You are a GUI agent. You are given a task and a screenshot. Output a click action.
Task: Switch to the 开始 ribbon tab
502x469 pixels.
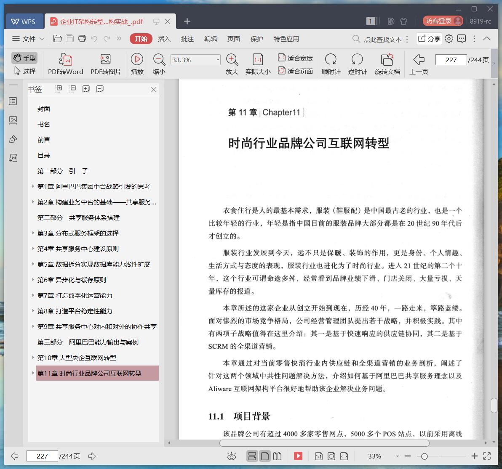141,39
